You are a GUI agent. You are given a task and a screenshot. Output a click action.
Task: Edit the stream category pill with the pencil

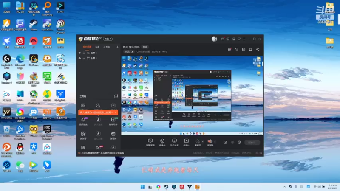click(129, 51)
